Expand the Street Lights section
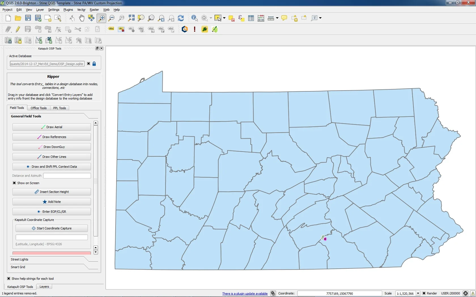476x297 pixels. tap(54, 259)
